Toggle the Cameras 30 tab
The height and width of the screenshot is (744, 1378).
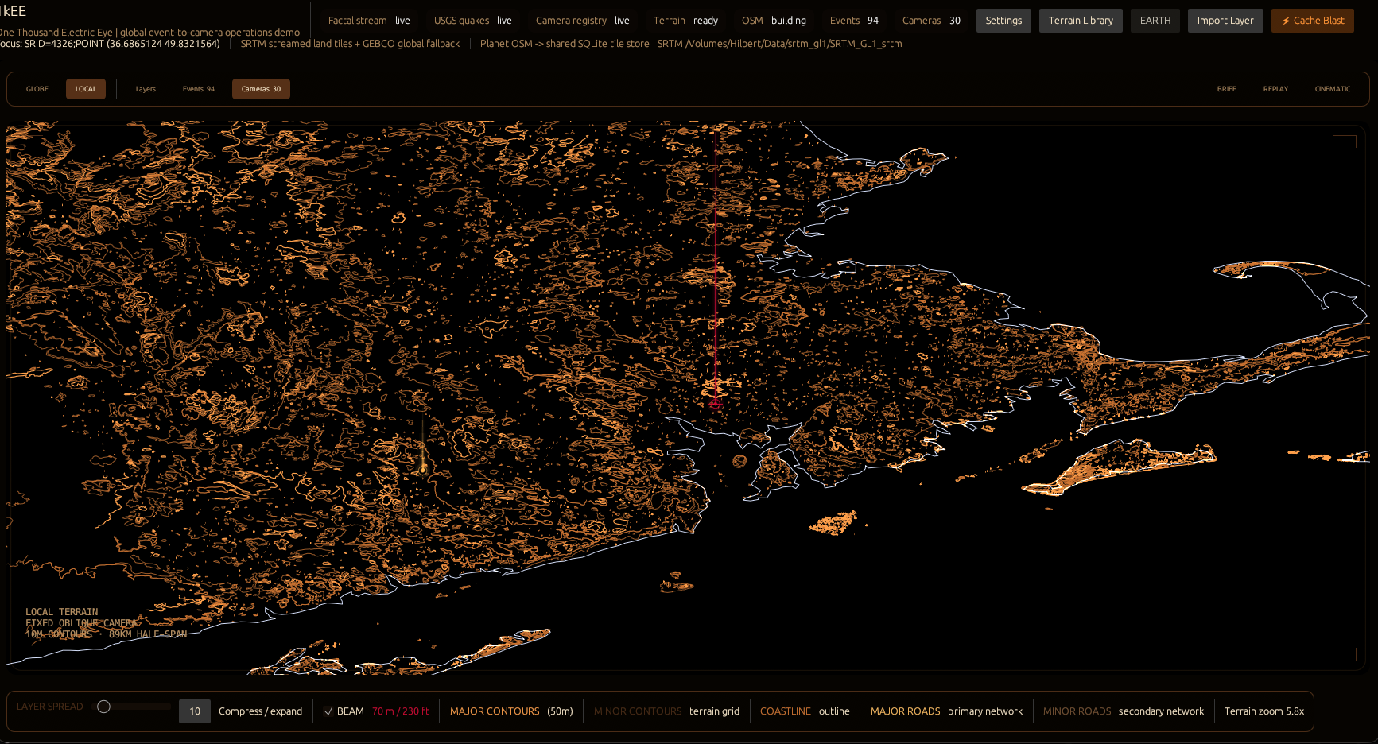point(261,89)
